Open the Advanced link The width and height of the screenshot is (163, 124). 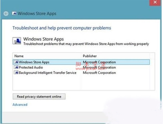[x=20, y=104]
